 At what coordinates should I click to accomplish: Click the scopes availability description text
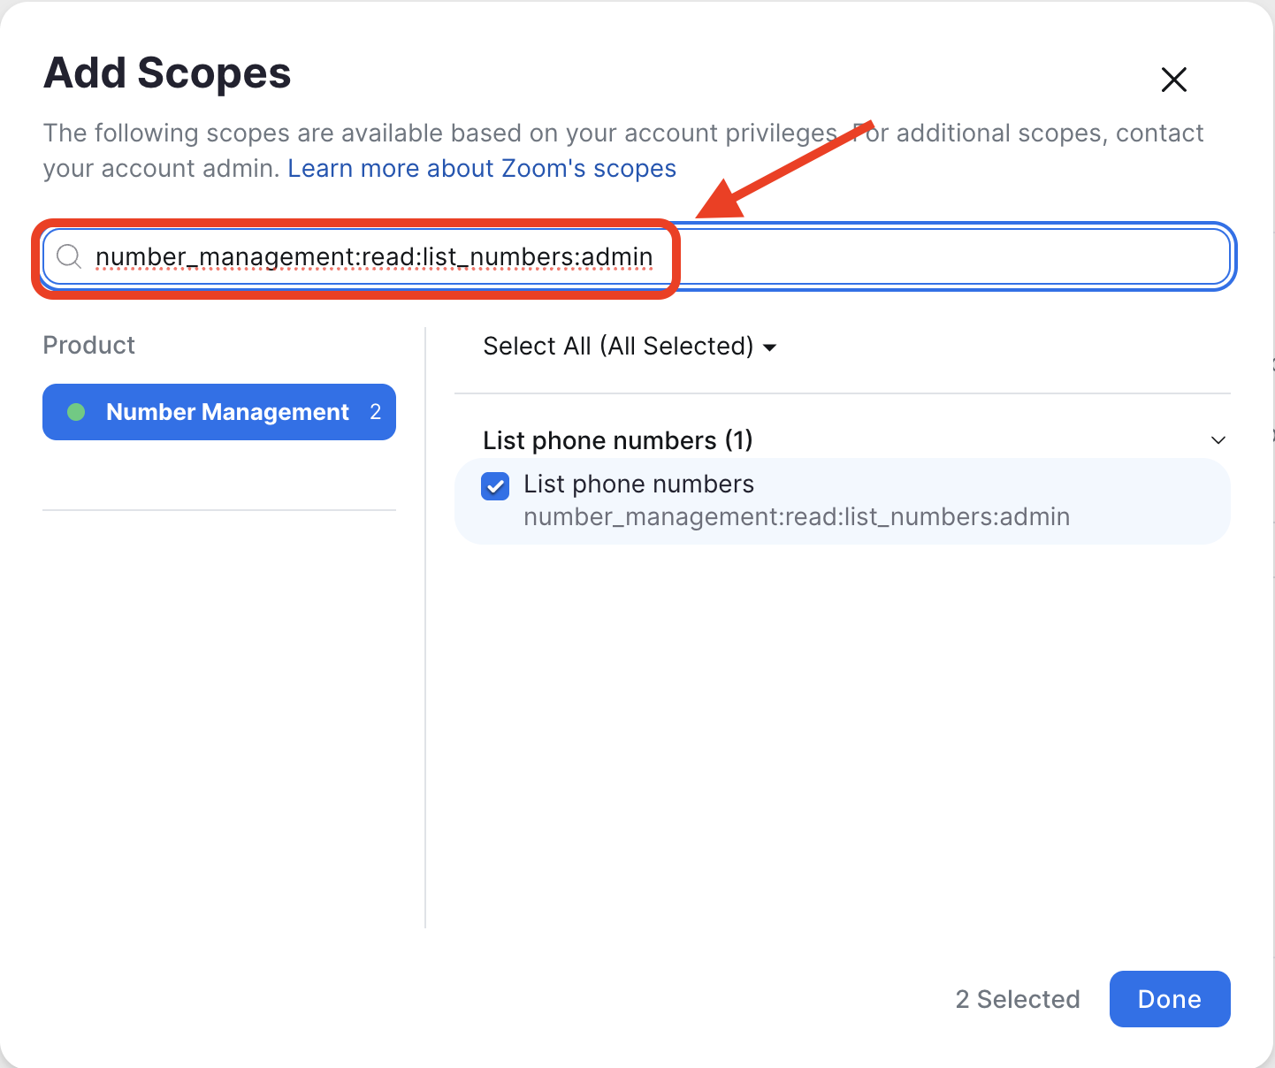click(x=623, y=150)
